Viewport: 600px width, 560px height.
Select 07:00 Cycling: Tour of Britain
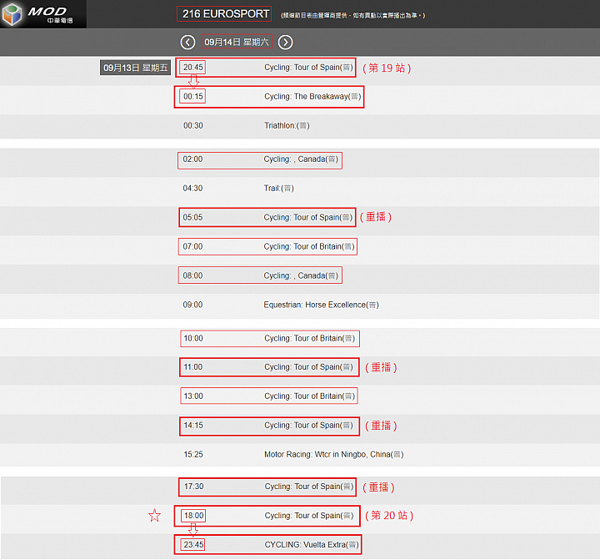tap(267, 246)
